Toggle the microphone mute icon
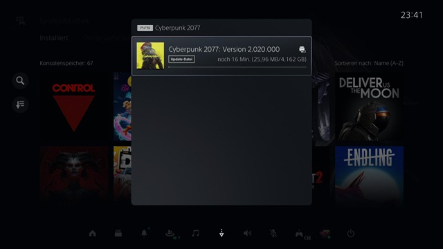The width and height of the screenshot is (443, 249). point(273,233)
